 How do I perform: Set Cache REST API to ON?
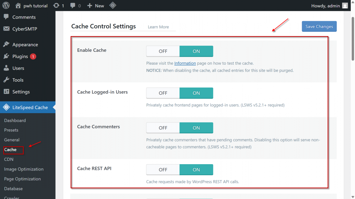coord(196,169)
